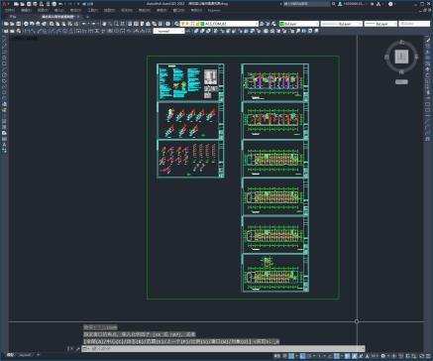Toggle ortho mode in the status bar
This screenshot has width=433, height=361.
(x=302, y=356)
